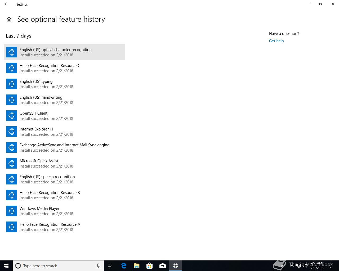Viewport: 339px width, 271px height.
Task: Click puzzle icon beside Microsoft Quick Assist
Action: click(12, 163)
